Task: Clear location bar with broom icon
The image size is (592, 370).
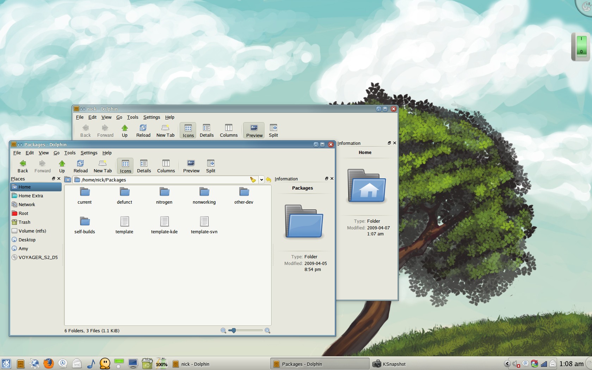Action: pos(253,180)
